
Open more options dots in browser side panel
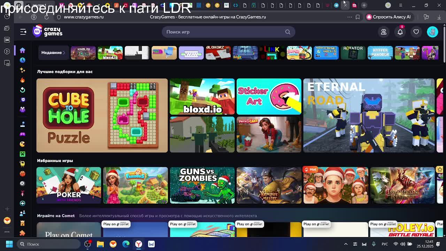(7, 231)
